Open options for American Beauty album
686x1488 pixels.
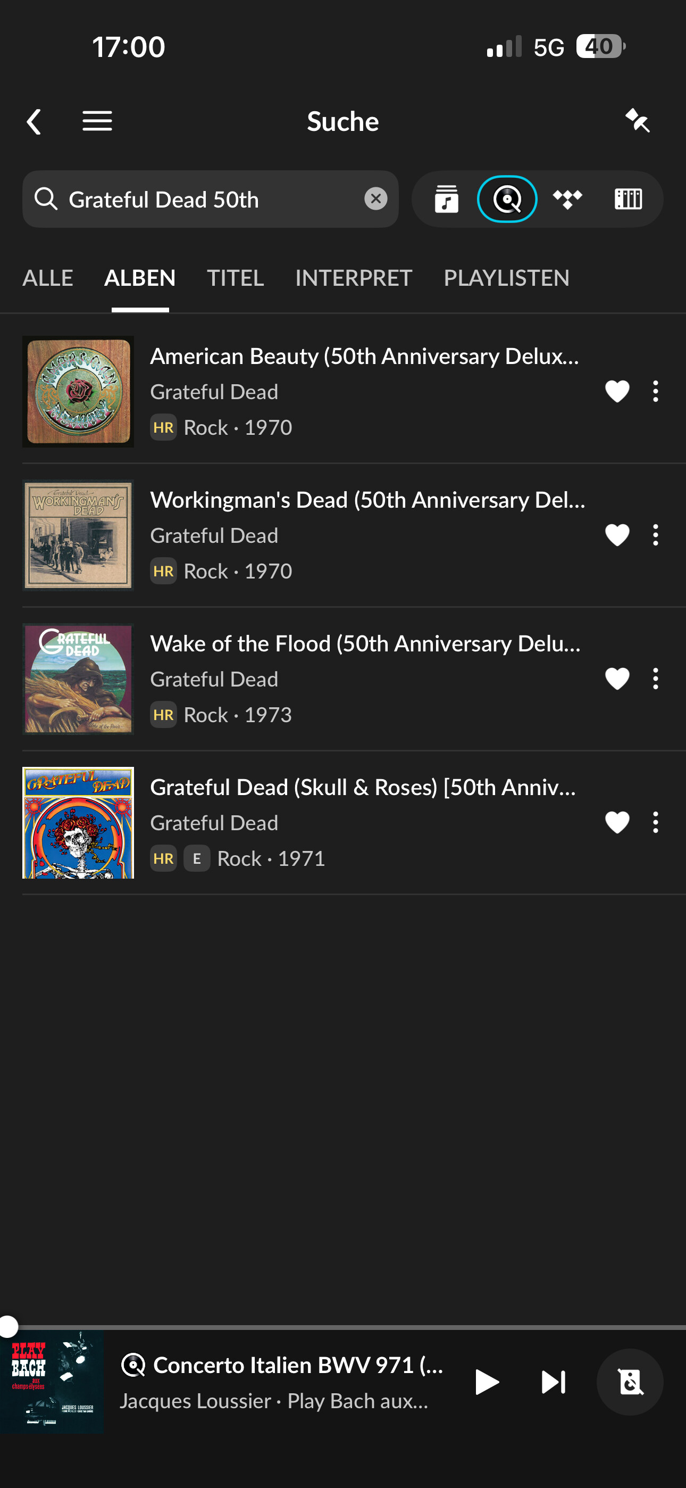tap(655, 392)
